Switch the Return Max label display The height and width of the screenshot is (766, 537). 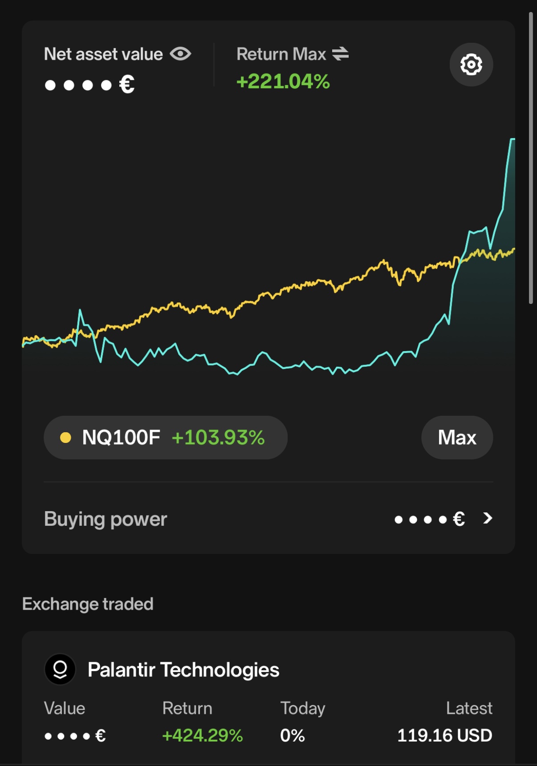(281, 54)
